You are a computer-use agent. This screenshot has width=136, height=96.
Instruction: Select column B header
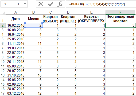tap(33, 12)
